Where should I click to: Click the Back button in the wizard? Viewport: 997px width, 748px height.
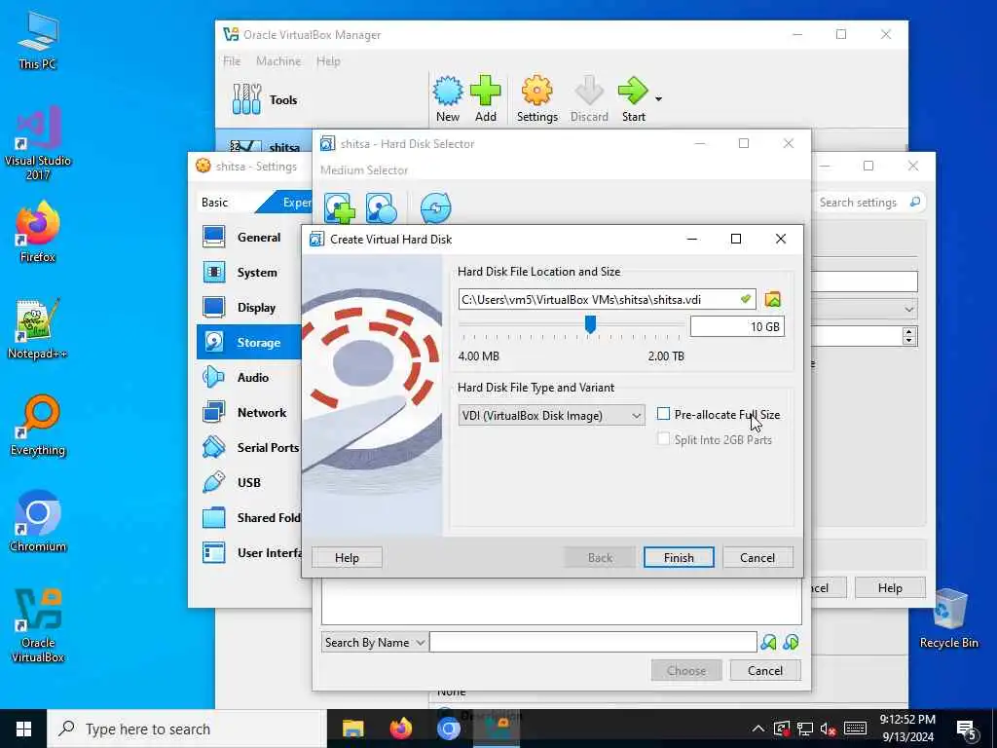[600, 557]
